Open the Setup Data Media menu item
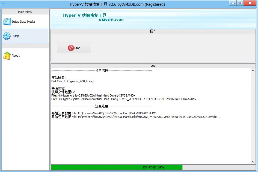 (25, 22)
